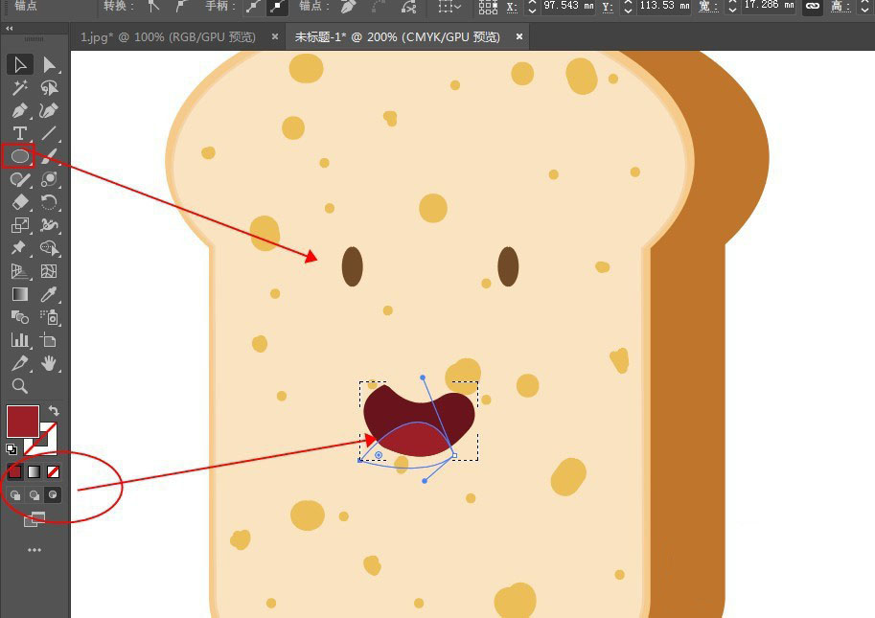Select the Shape Builder tool

pyautogui.click(x=49, y=247)
